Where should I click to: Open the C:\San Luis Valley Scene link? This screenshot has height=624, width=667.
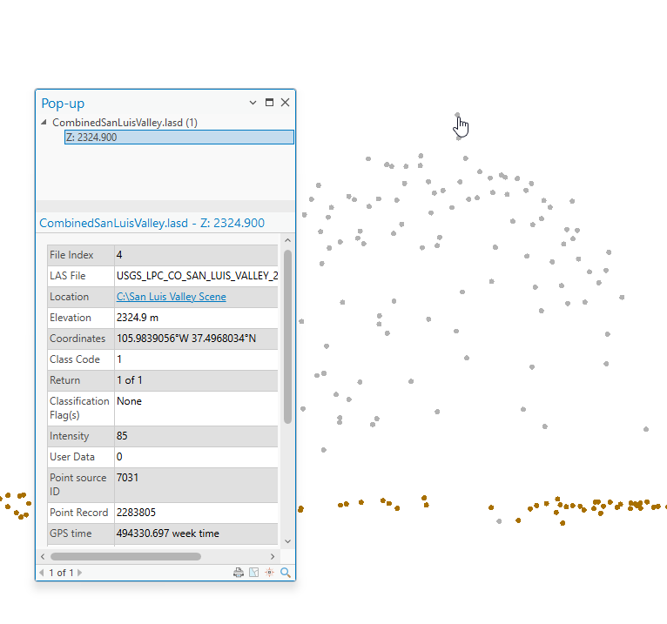(171, 297)
